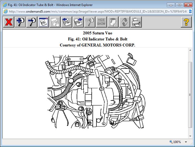Select the greyed FIG hand pointer icon

point(55,22)
